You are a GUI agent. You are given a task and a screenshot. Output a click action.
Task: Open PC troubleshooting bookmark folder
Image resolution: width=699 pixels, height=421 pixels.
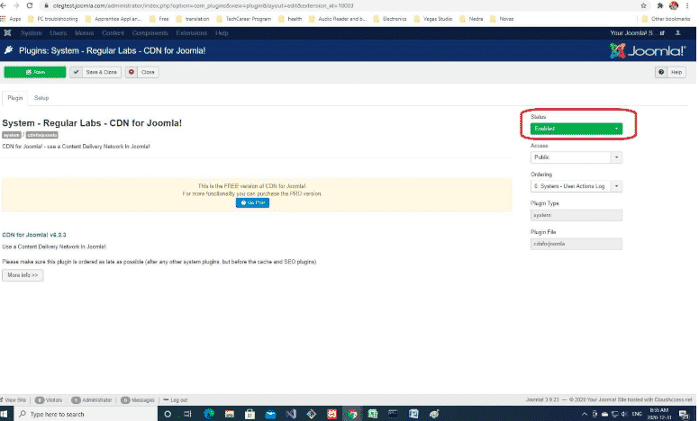point(52,19)
